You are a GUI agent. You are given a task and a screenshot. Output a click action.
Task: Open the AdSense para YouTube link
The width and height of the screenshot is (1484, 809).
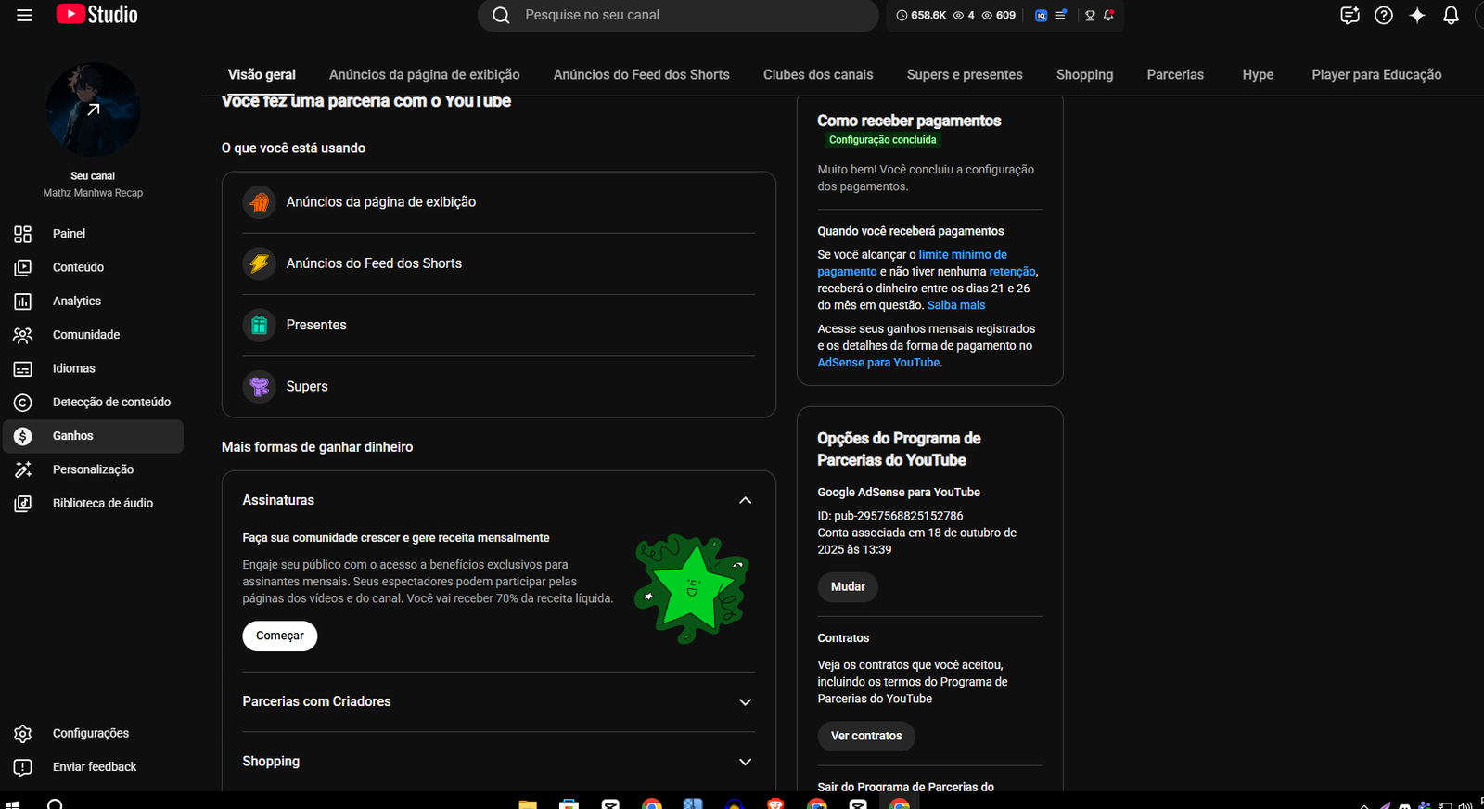[878, 363]
